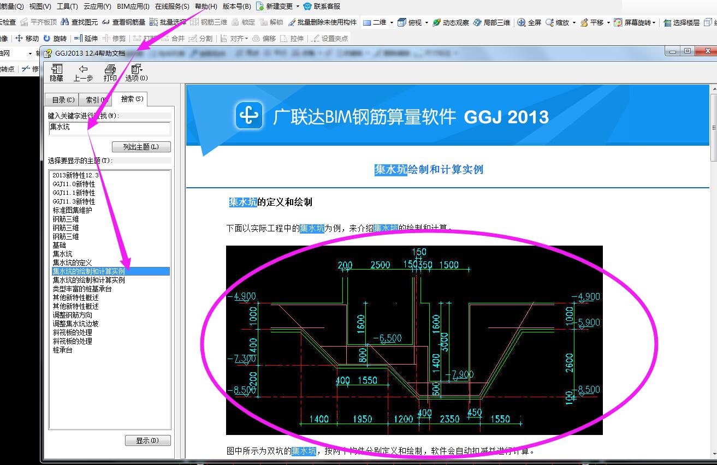The width and height of the screenshot is (717, 465).
Task: Click the 俯视 top view button
Action: click(x=410, y=22)
